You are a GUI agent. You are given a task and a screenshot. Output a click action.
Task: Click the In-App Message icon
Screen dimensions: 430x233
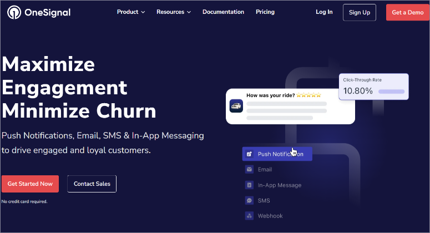pyautogui.click(x=249, y=185)
